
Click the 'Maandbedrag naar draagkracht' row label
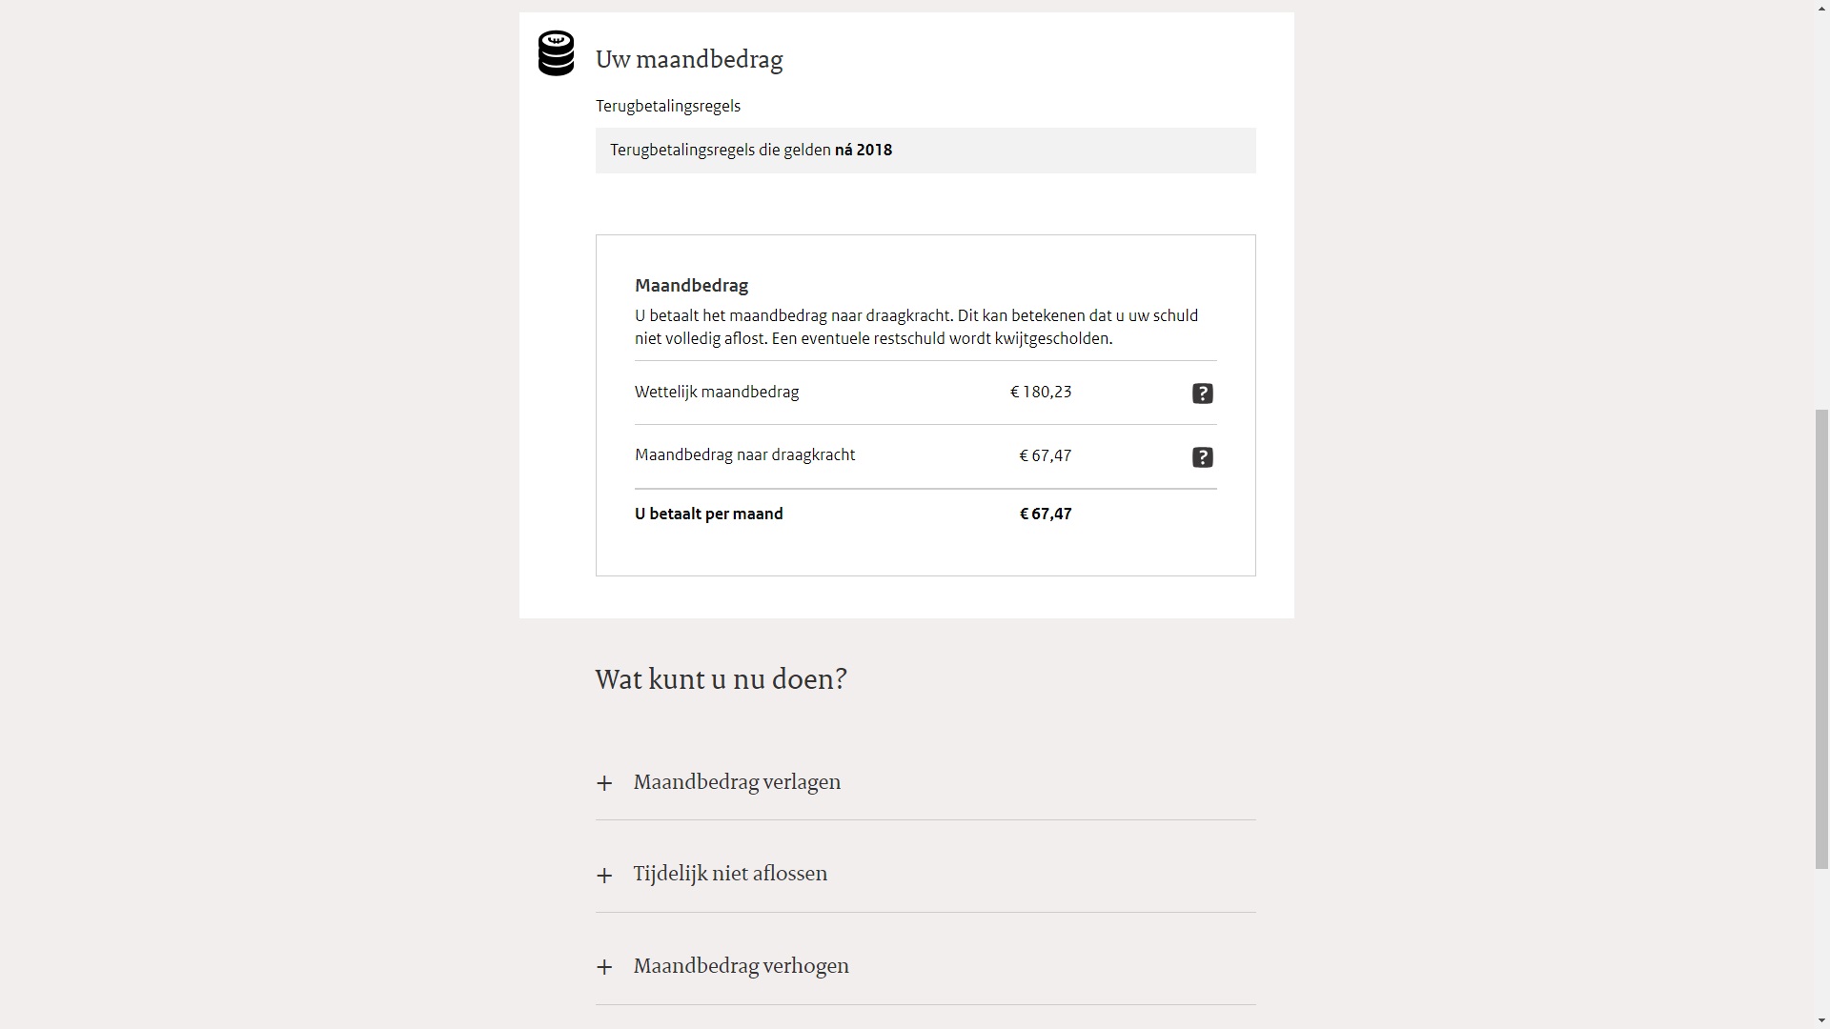click(744, 455)
